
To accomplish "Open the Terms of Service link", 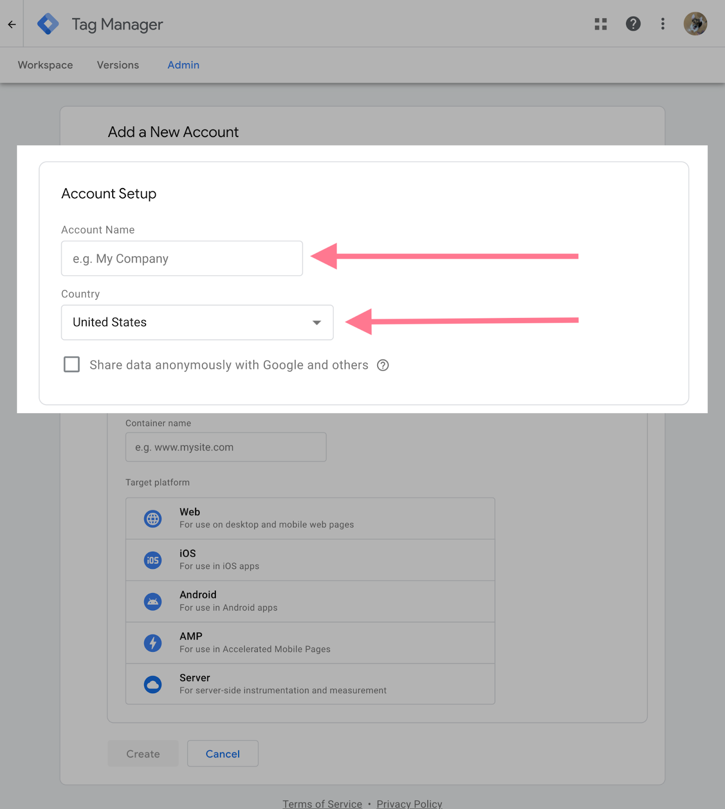I will 322,803.
